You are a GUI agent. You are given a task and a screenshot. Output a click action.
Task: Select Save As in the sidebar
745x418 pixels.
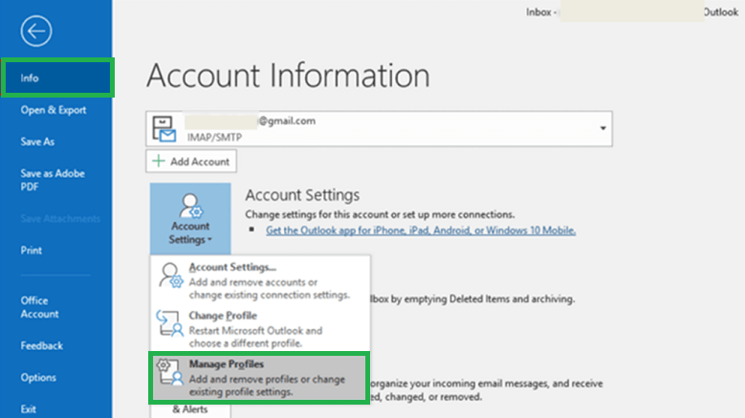coord(37,142)
